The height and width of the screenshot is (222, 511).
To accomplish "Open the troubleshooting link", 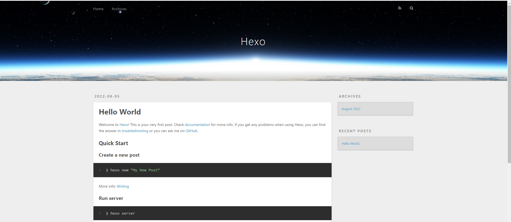I will click(x=135, y=131).
